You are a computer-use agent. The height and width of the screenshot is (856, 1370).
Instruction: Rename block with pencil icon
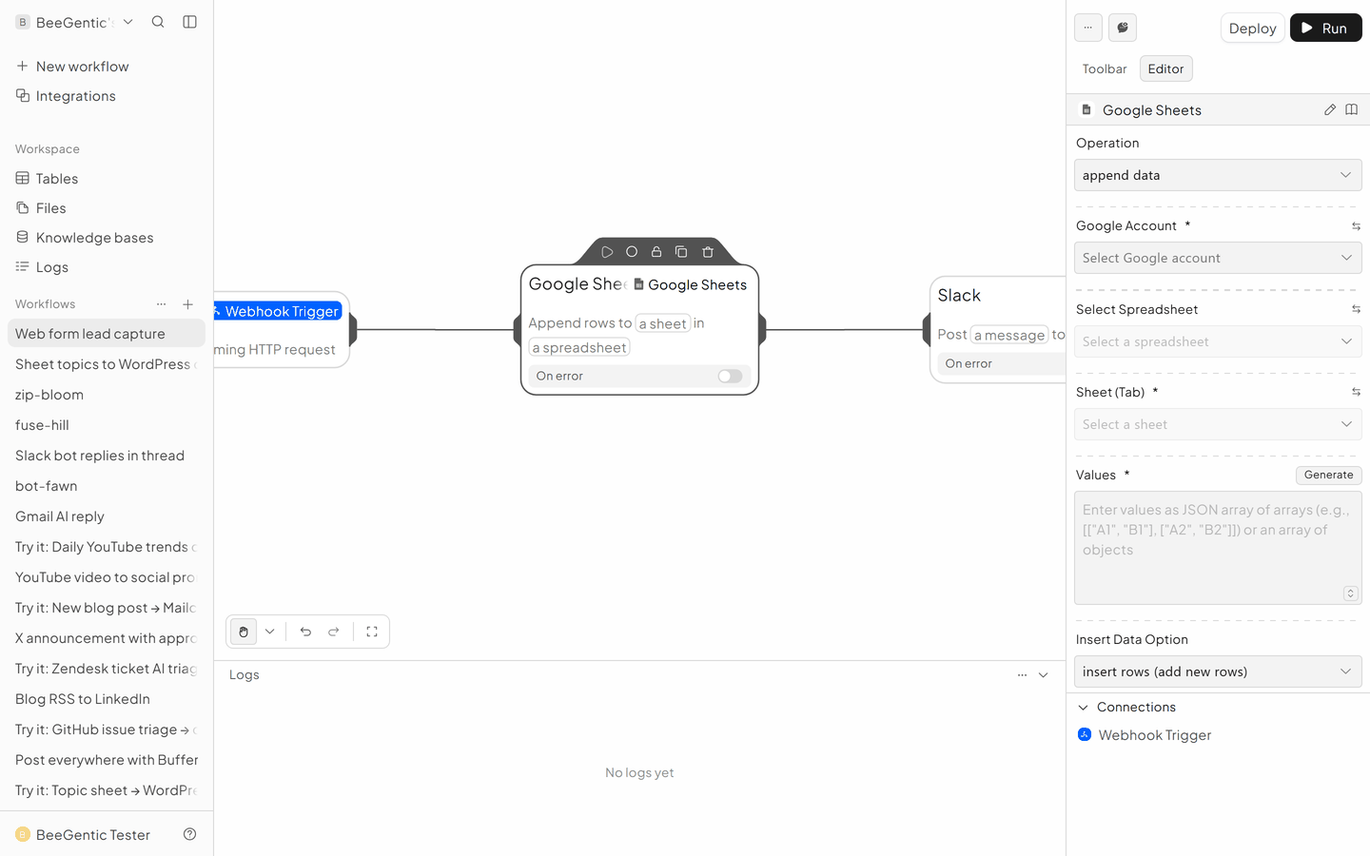[x=1330, y=109]
